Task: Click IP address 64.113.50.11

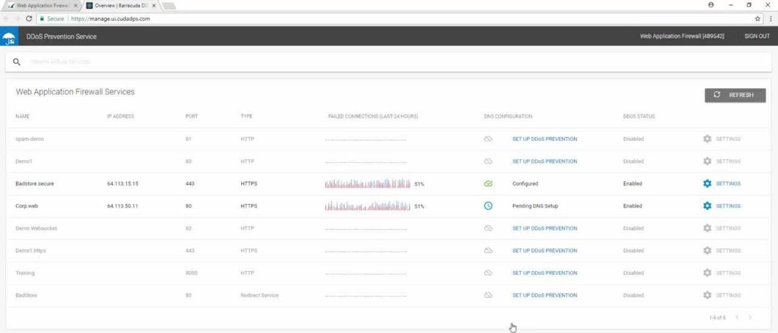Action: (123, 206)
